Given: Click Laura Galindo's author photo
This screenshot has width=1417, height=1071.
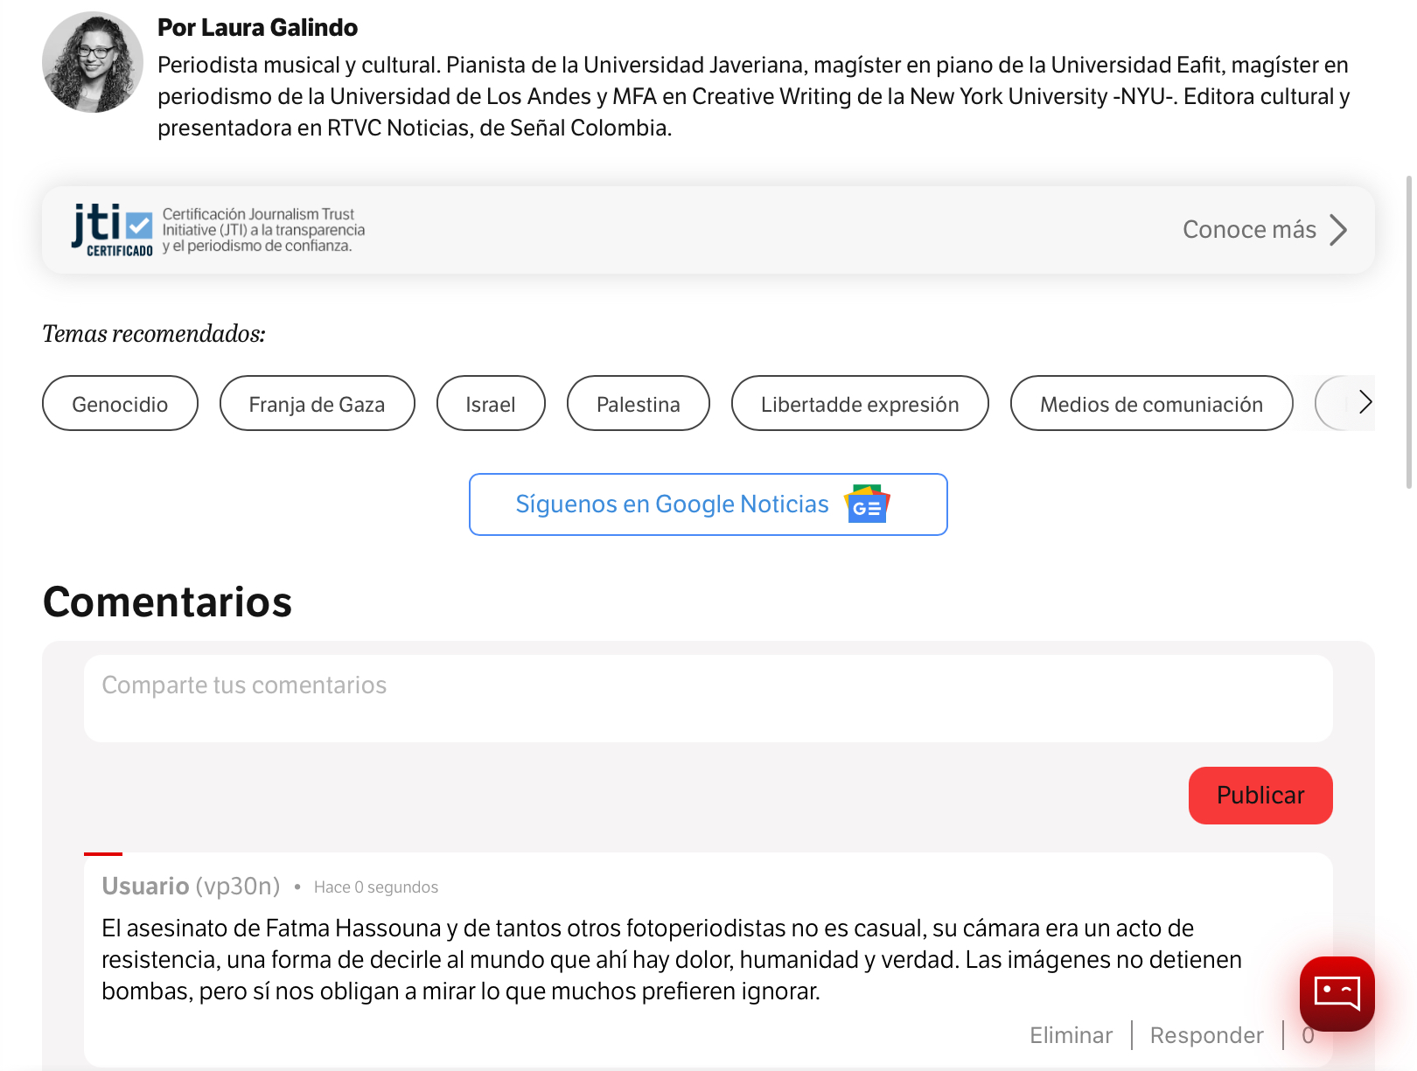Looking at the screenshot, I should click(x=93, y=62).
